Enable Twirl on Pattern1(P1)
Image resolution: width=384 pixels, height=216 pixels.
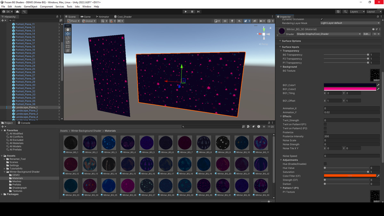325,124
